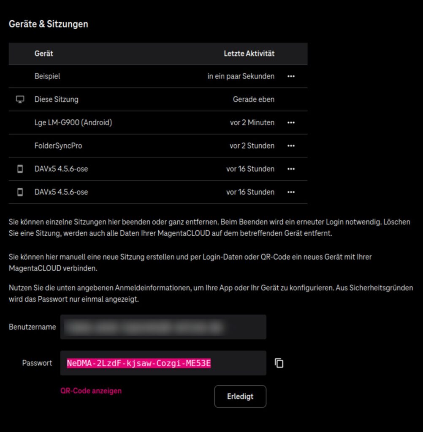Click the desktop monitor icon beside Diese Sitzung
423x432 pixels.
[20, 100]
